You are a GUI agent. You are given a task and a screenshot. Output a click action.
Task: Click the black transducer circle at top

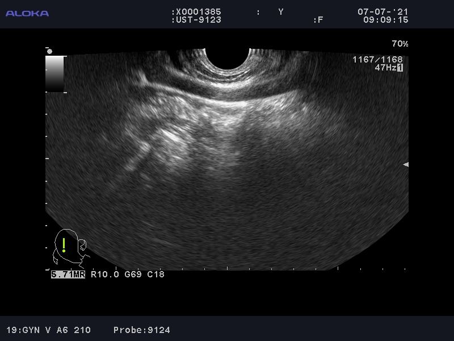tap(227, 57)
